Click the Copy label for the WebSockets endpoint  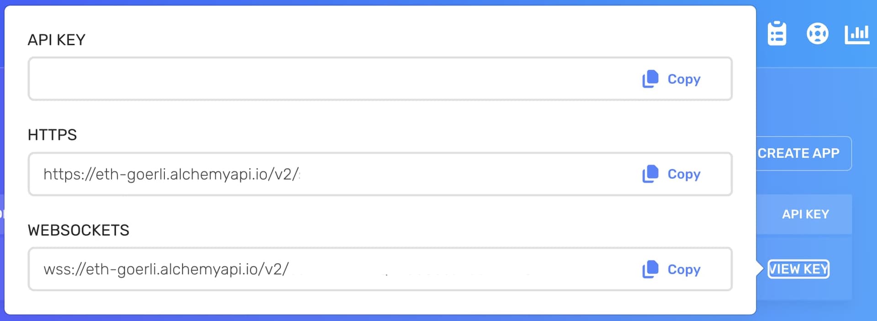pos(683,269)
